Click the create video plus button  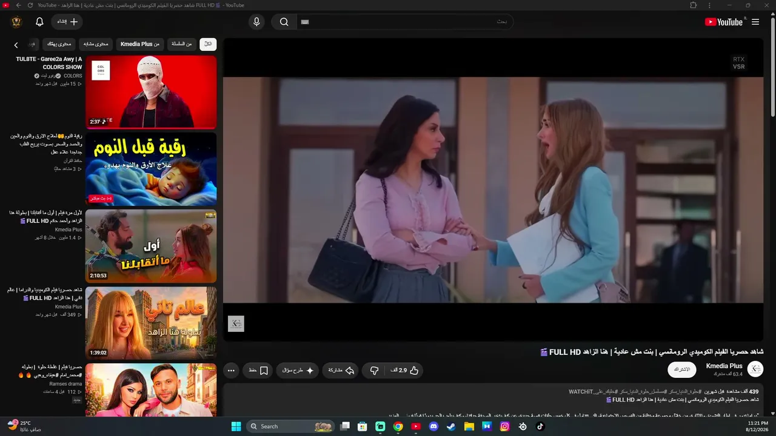67,22
